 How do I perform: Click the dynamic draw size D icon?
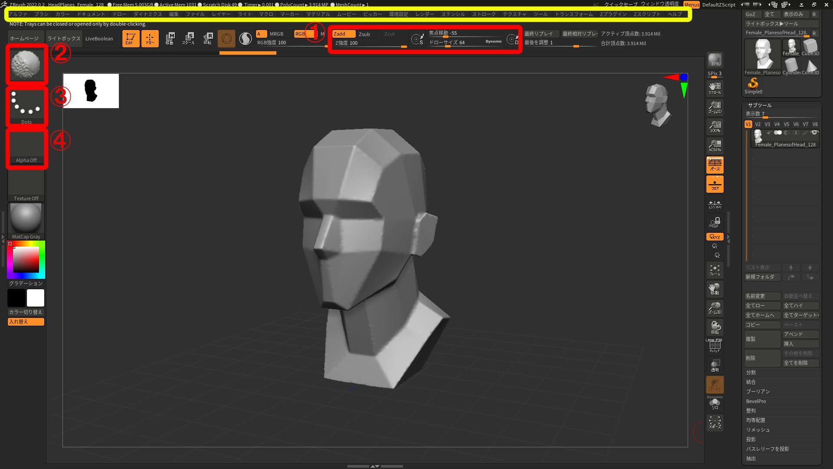pyautogui.click(x=512, y=39)
